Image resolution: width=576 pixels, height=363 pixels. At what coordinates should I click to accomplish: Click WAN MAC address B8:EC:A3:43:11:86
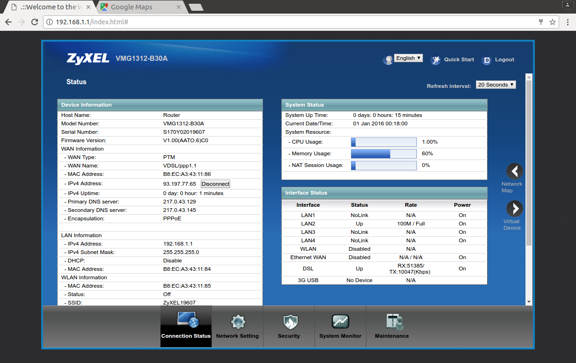click(187, 174)
